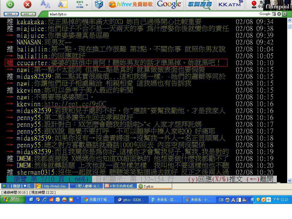Image resolution: width=292 pixels, height=219 pixels.
Task: Open the Windows 開始 Start button
Action: point(13,200)
